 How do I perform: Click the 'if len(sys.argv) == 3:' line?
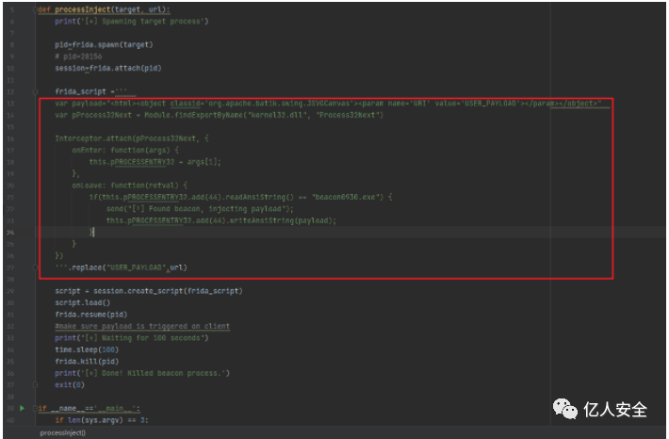tap(102, 420)
